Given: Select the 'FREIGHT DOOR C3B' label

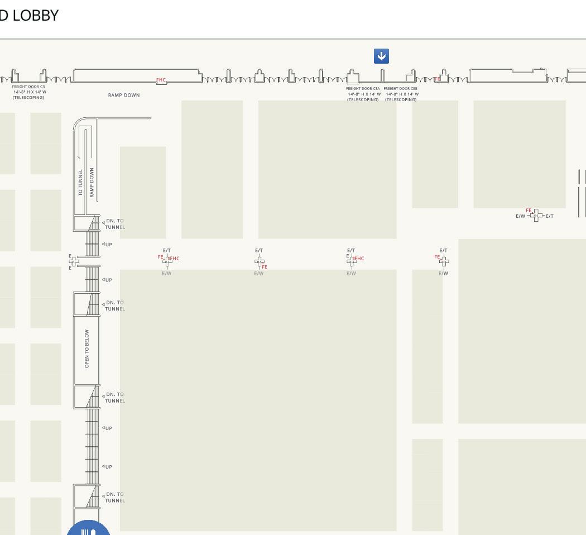Looking at the screenshot, I should (401, 89).
